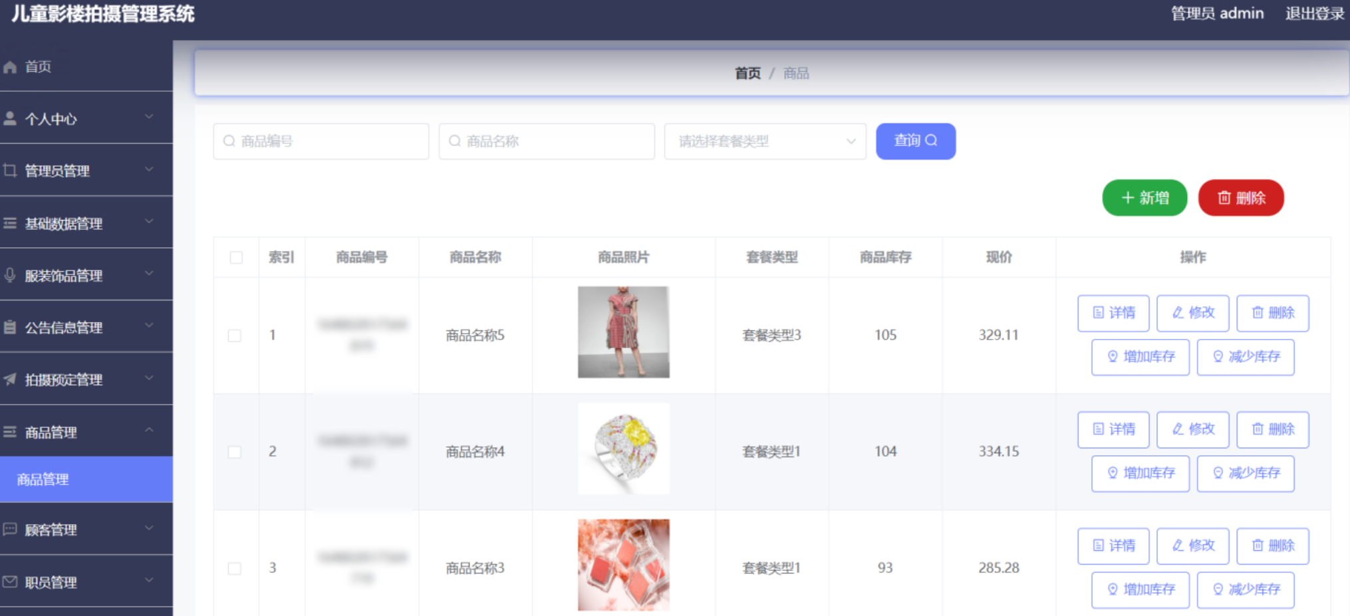
Task: Expand the 个人中心 menu chevron
Action: 149,117
